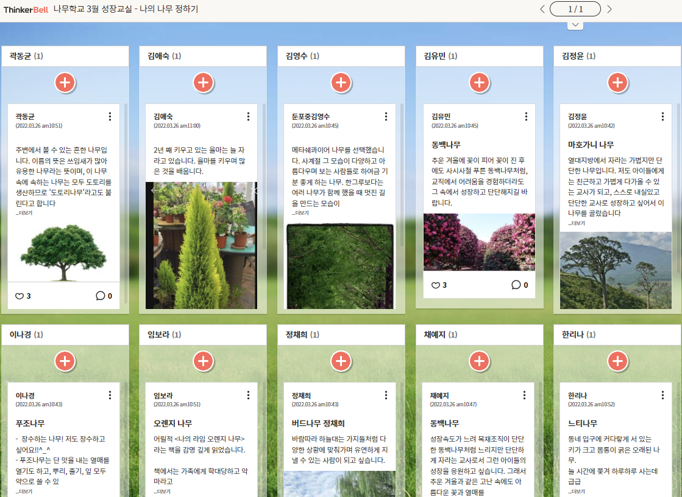Add a post under 김영수 column
682x497 pixels.
341,83
